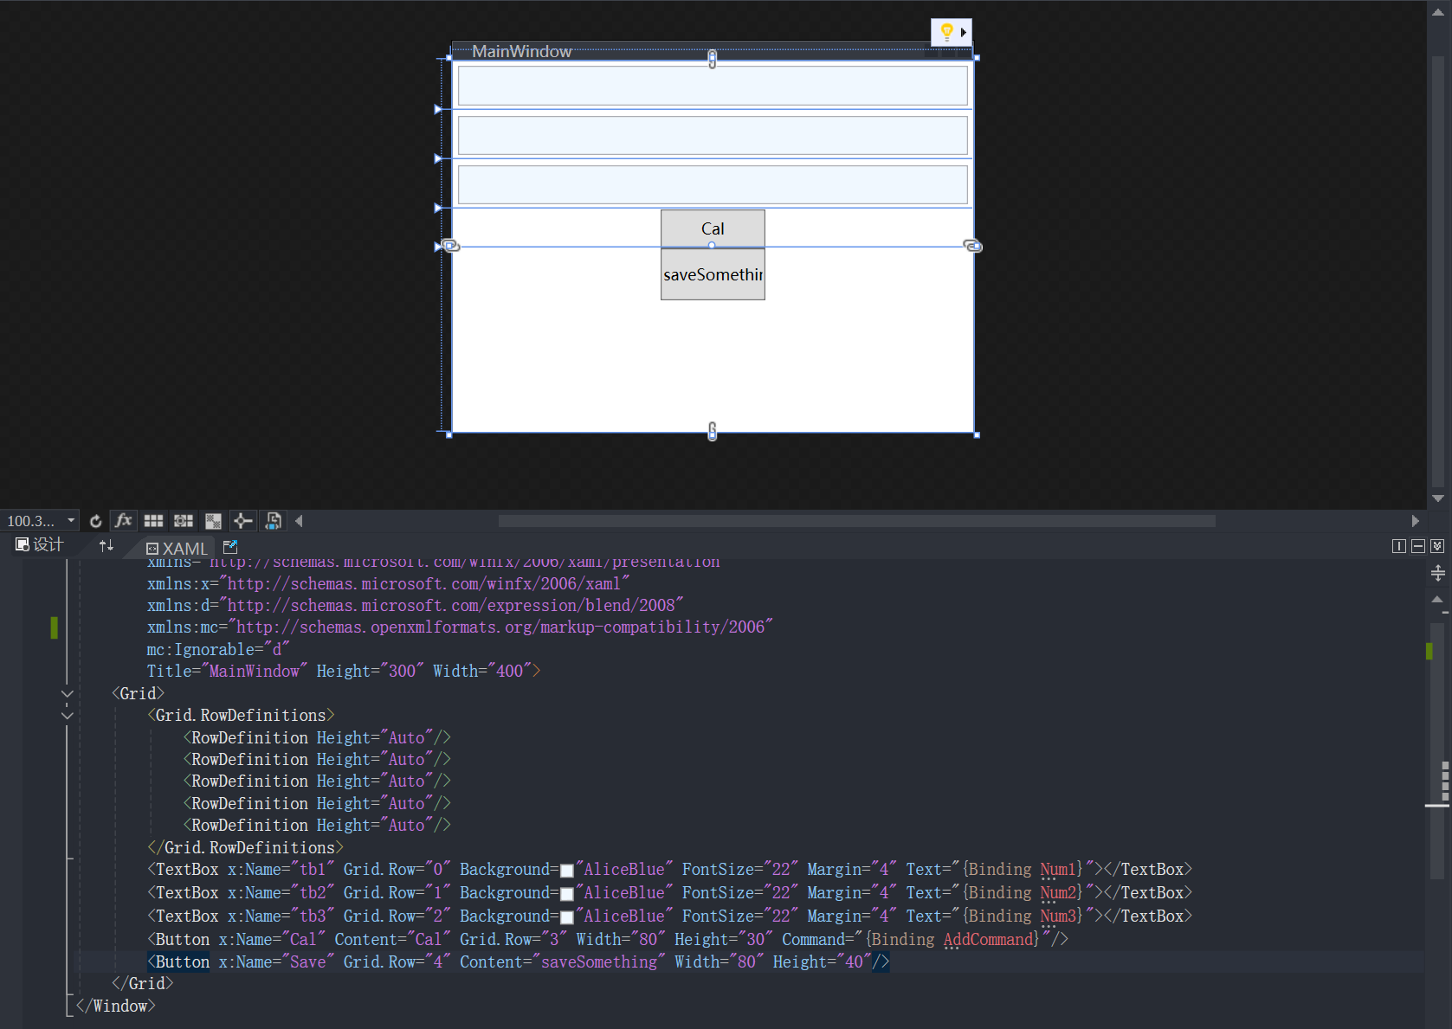Viewport: 1452px width, 1029px height.
Task: Click the bottom margin anchor of the grid
Action: 712,431
